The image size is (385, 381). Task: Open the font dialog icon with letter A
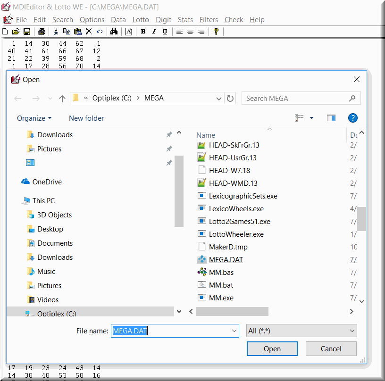[x=129, y=32]
